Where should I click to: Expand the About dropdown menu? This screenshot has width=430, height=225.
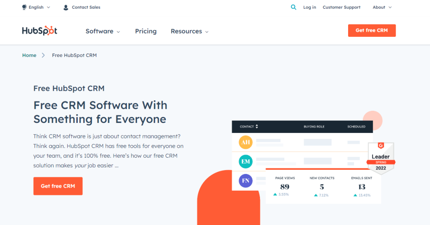click(x=382, y=8)
